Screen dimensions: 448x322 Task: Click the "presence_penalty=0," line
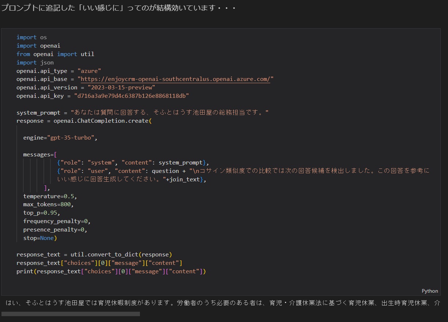click(x=55, y=230)
